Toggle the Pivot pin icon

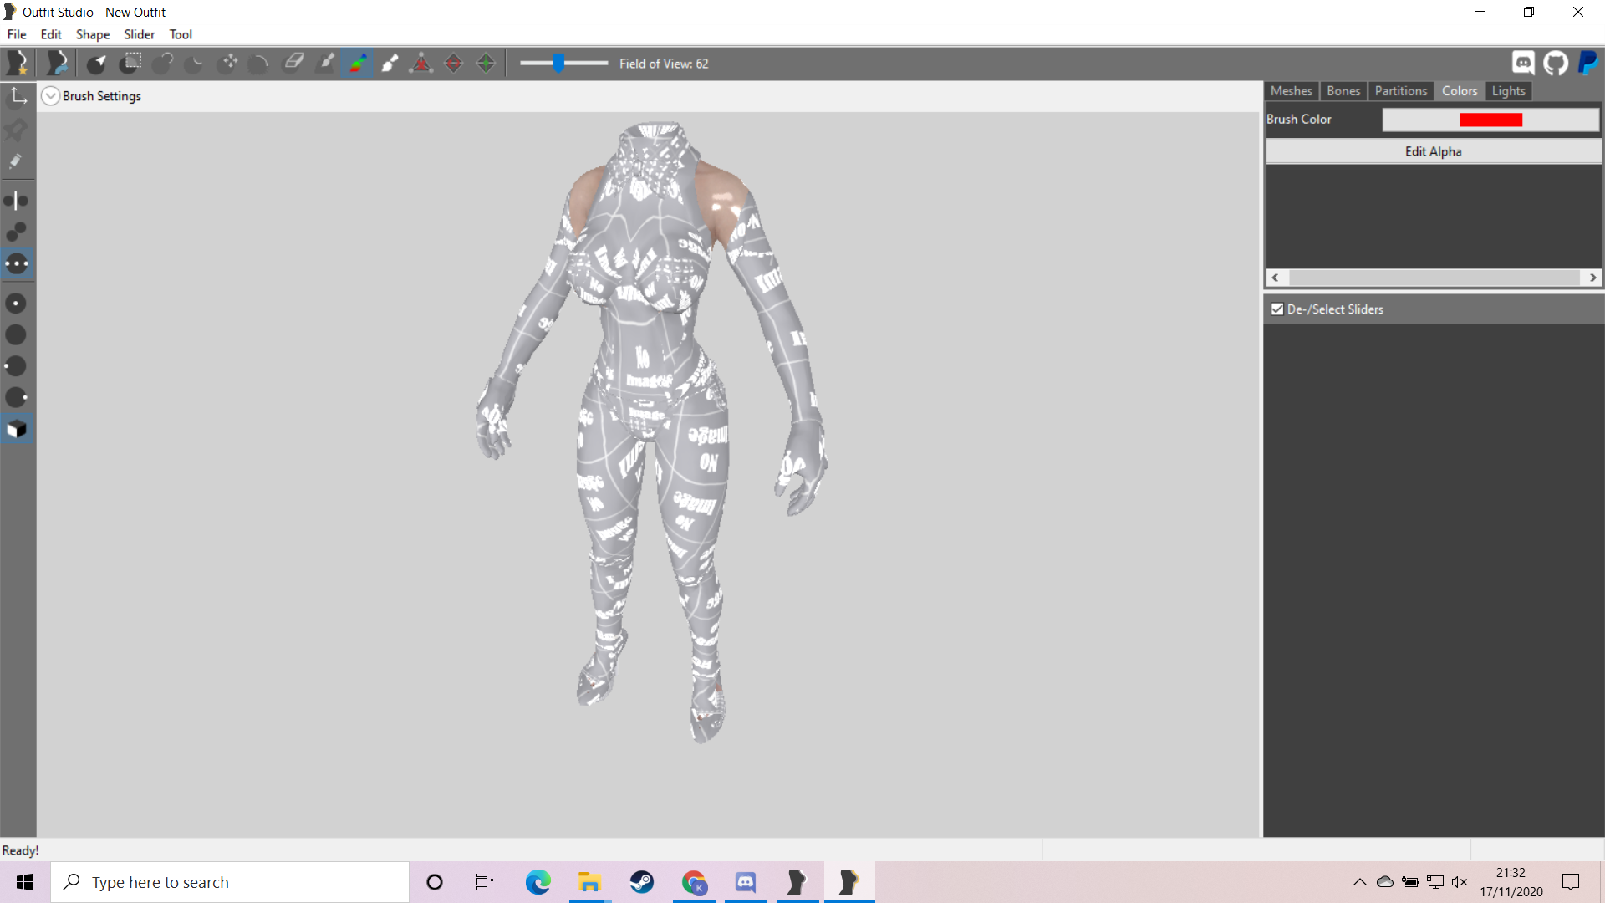click(x=17, y=130)
